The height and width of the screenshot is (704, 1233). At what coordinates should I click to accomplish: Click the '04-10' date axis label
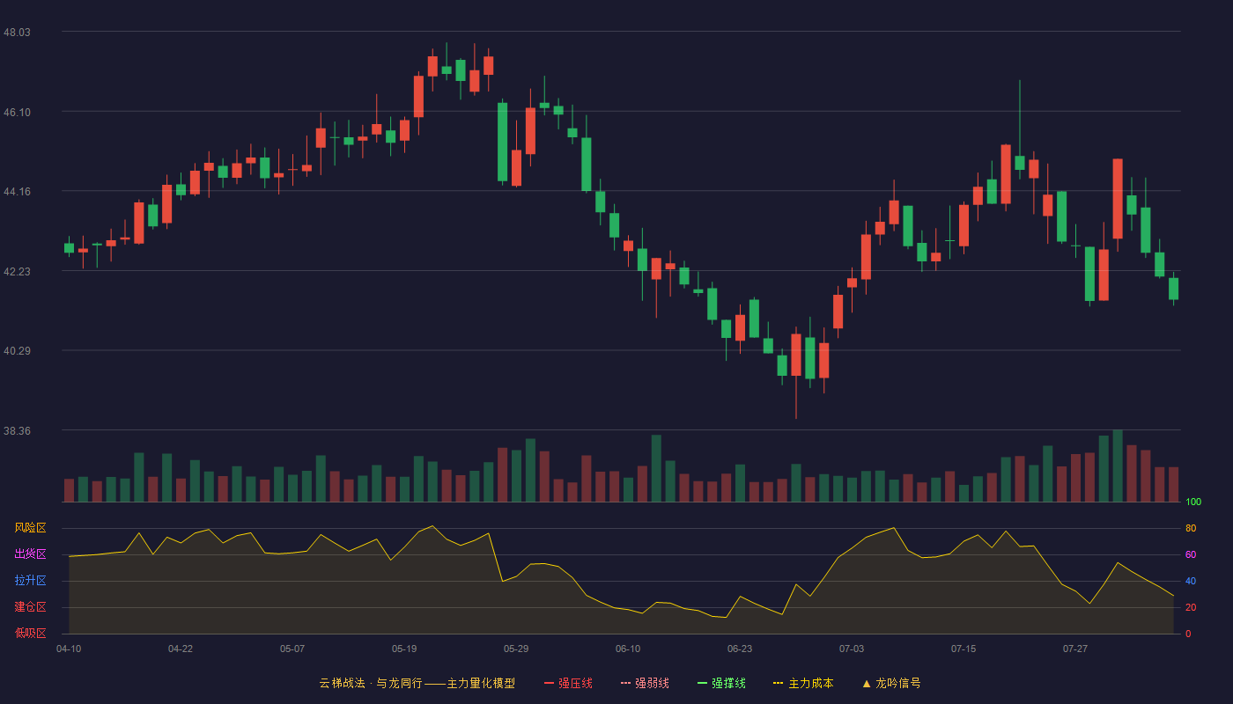(69, 649)
